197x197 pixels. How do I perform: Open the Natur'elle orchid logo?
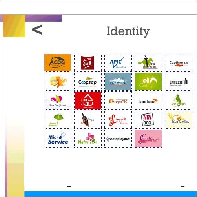click(x=88, y=139)
